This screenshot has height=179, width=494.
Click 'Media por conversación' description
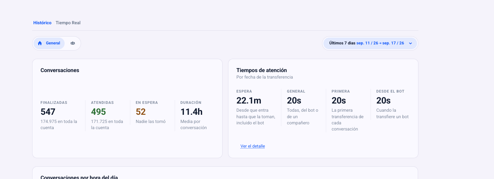[x=193, y=125]
